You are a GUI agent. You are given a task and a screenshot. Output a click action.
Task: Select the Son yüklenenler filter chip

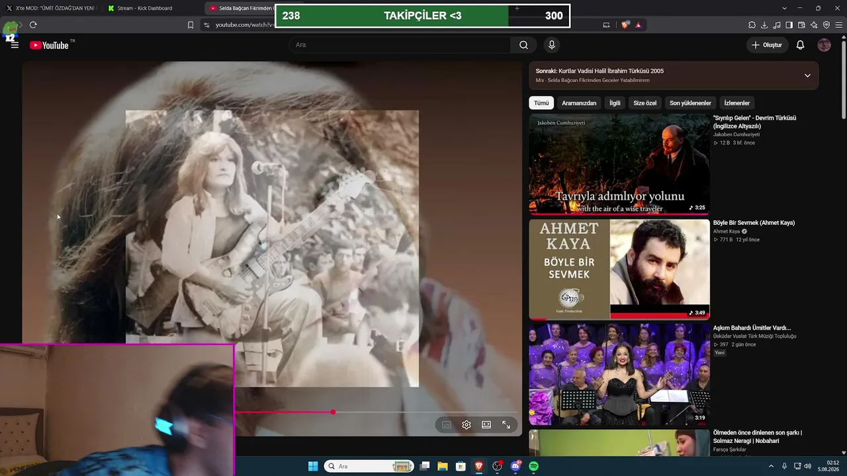(690, 103)
